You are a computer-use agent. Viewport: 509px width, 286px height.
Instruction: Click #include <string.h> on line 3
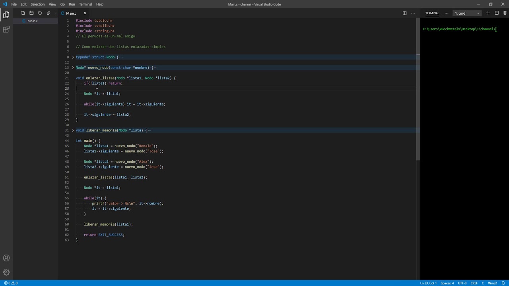tap(95, 31)
